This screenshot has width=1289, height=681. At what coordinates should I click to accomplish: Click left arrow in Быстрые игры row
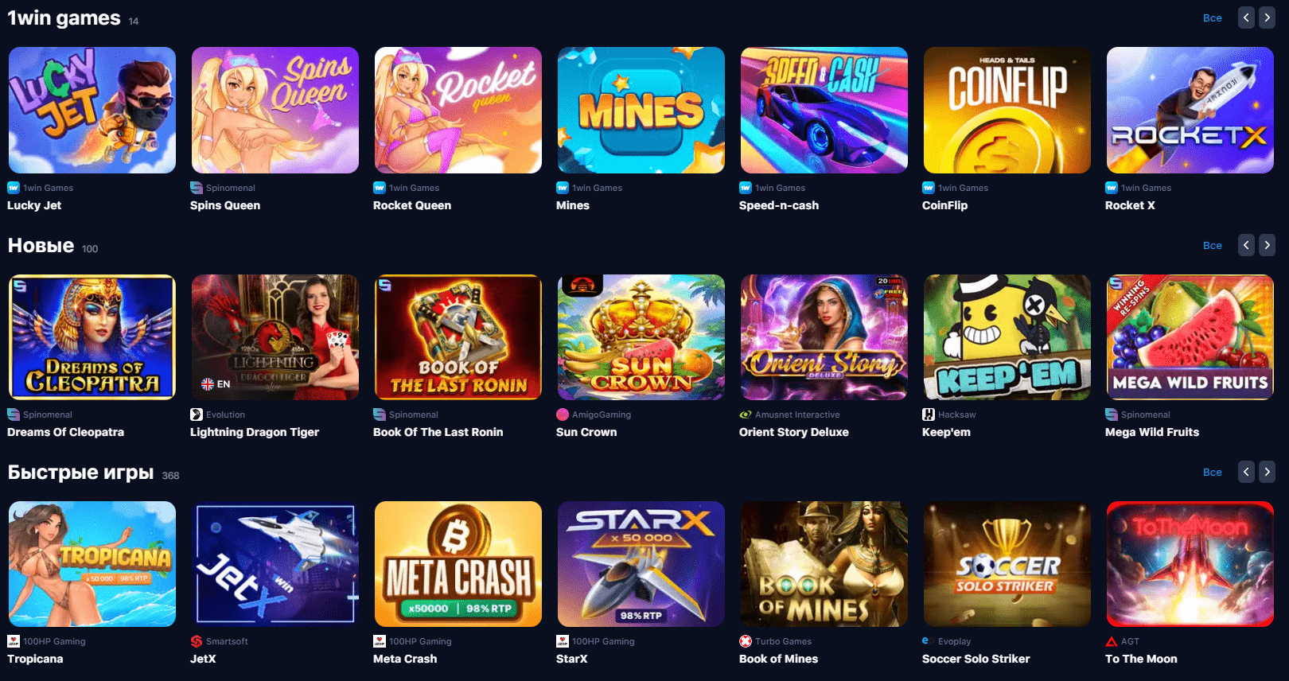pyautogui.click(x=1247, y=472)
